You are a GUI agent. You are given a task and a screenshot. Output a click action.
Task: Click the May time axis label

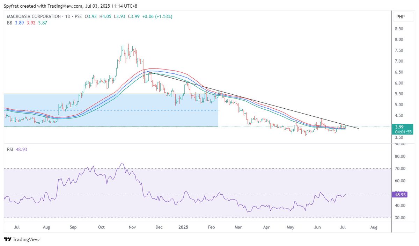coord(291,227)
